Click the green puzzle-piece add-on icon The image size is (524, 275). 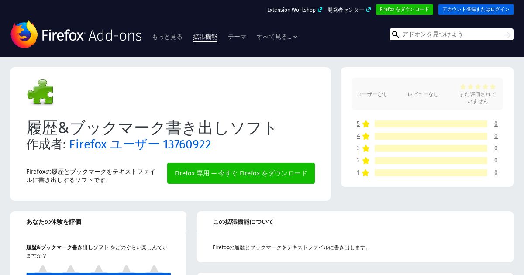click(x=40, y=92)
